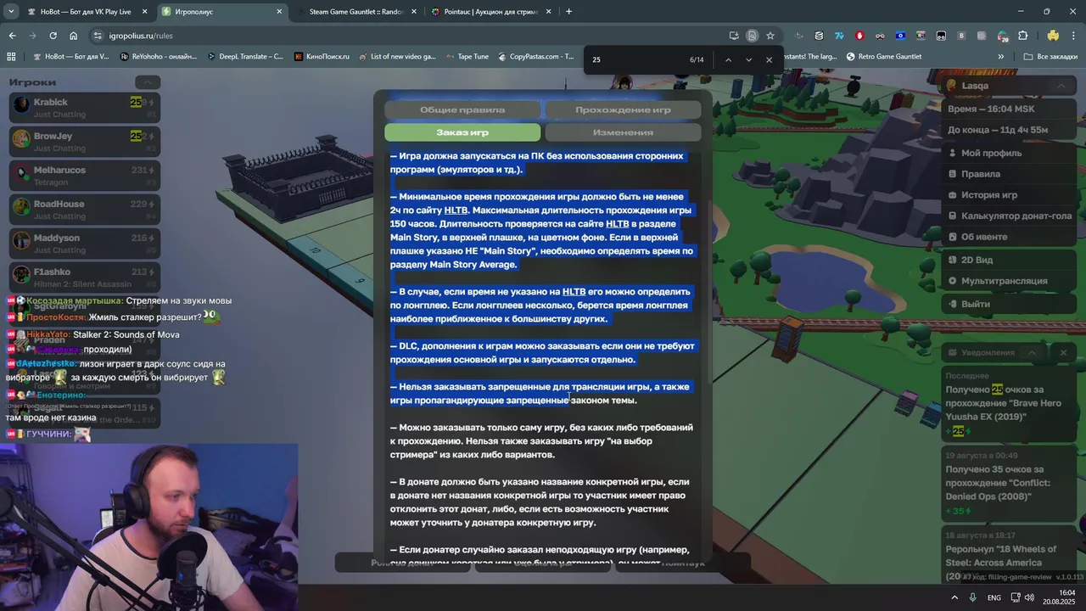This screenshot has width=1086, height=611.
Task: Open the Tape Tune bookmark
Action: (x=467, y=56)
